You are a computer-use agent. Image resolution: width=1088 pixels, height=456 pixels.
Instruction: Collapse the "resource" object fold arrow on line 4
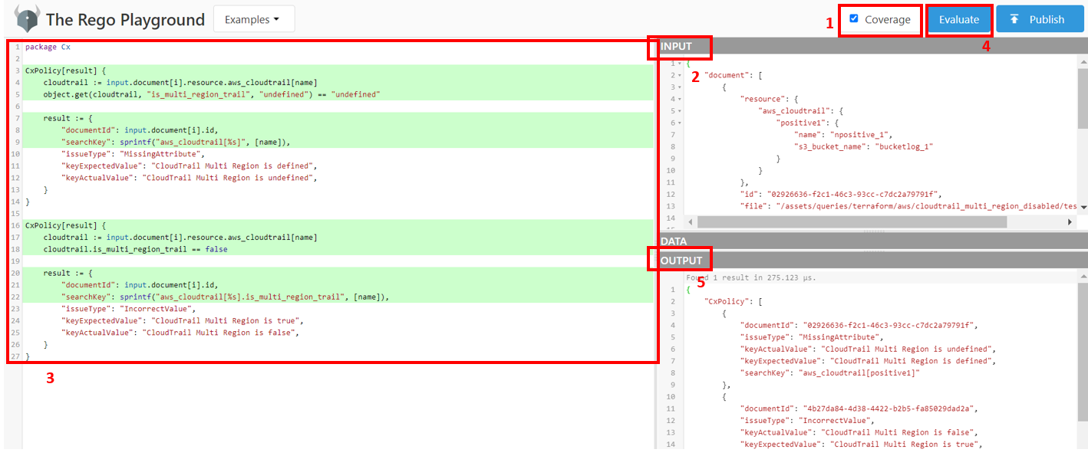tap(678, 99)
